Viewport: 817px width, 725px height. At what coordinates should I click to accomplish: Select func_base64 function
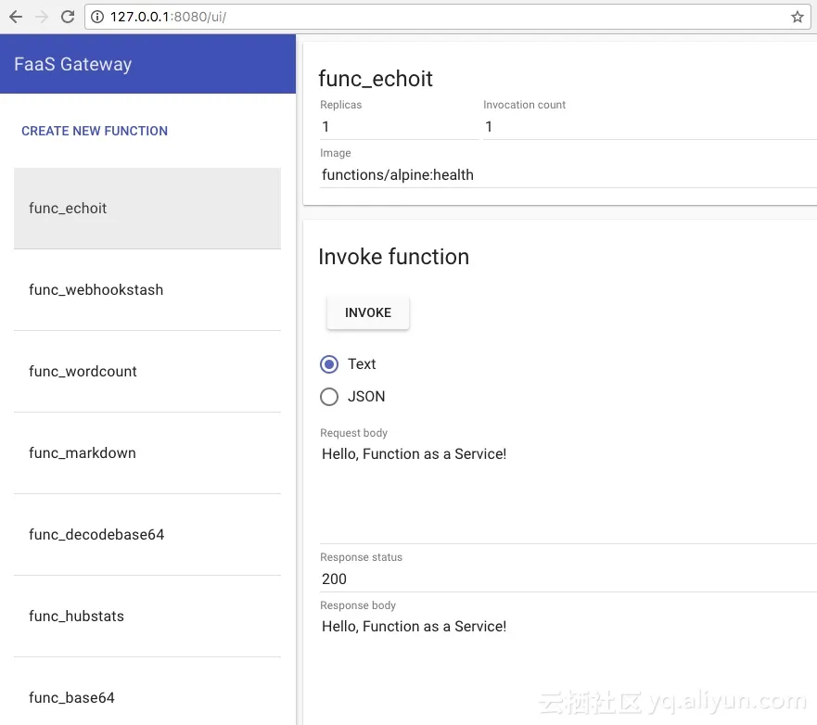pos(147,693)
